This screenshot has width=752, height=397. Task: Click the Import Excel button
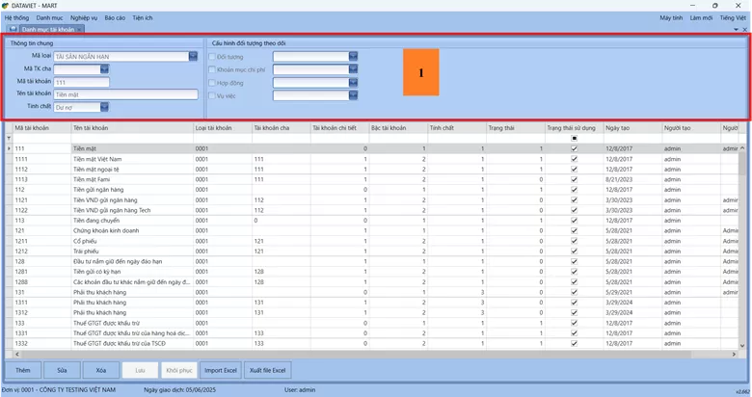pyautogui.click(x=221, y=370)
